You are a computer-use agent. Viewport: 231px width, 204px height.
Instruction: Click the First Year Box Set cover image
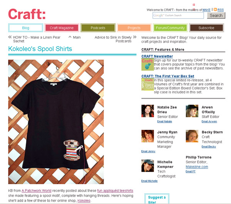point(147,85)
